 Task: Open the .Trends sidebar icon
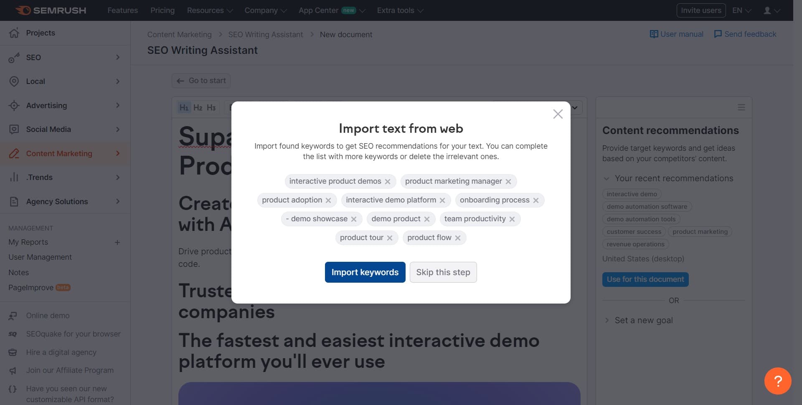coord(14,177)
